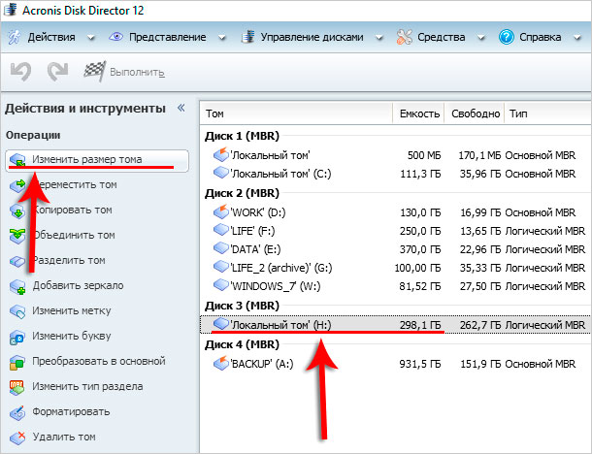Select the 'Локальный том' (H:) row
The height and width of the screenshot is (454, 592).
(x=395, y=325)
